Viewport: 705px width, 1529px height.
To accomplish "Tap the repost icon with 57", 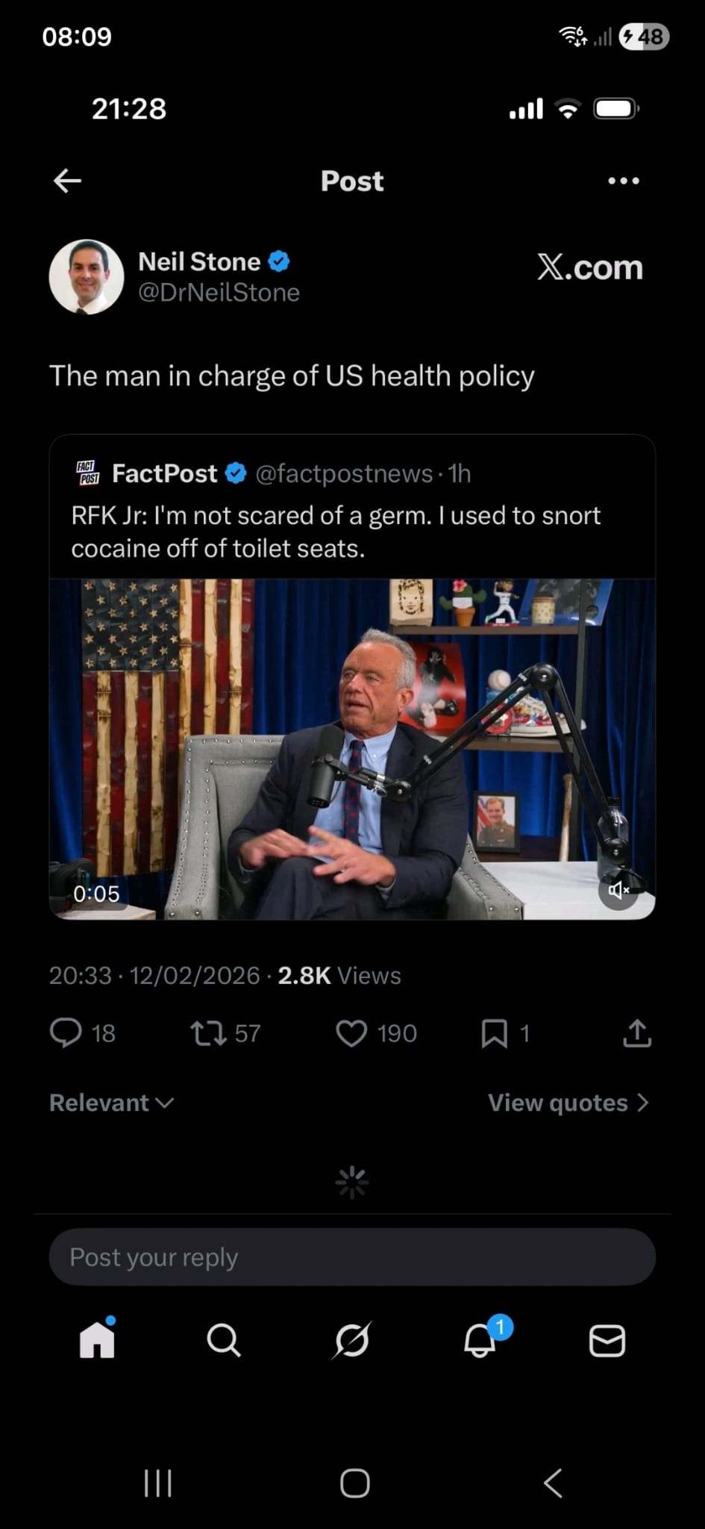I will click(x=208, y=1033).
